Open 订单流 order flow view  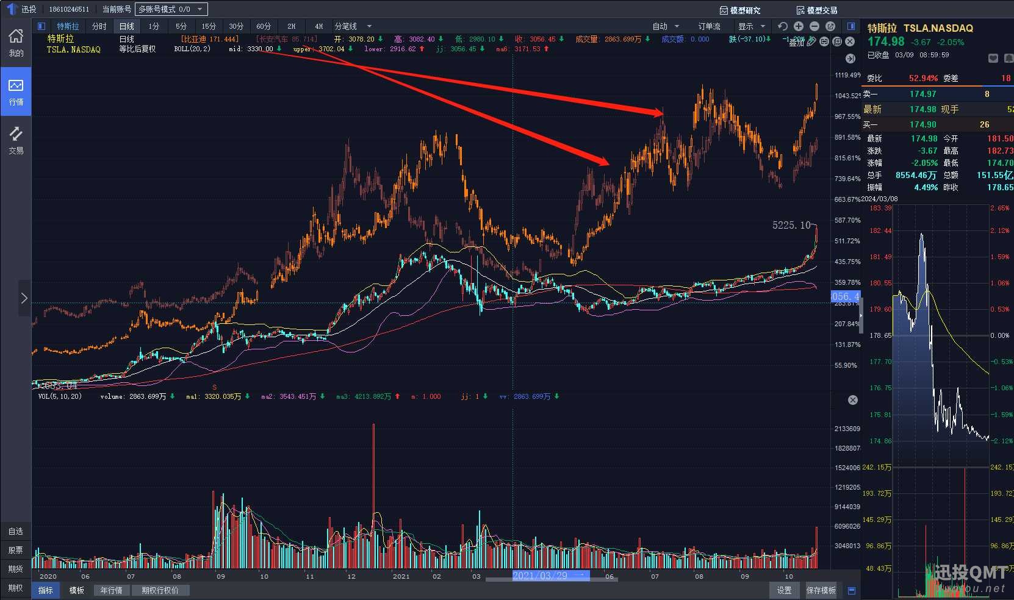(709, 26)
